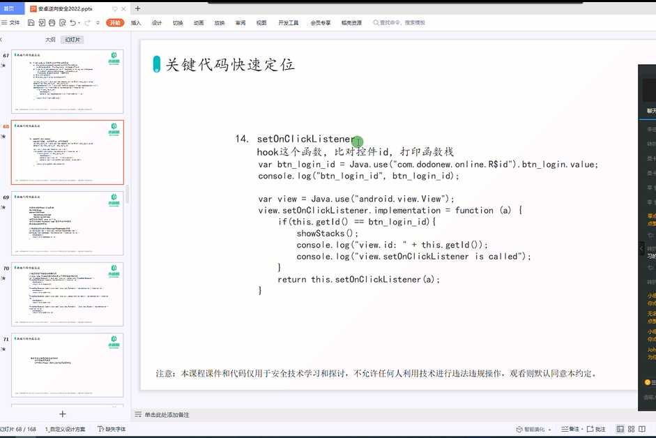This screenshot has width=656, height=438.
Task: Switch to the 放映 ribbon tab
Action: click(220, 22)
